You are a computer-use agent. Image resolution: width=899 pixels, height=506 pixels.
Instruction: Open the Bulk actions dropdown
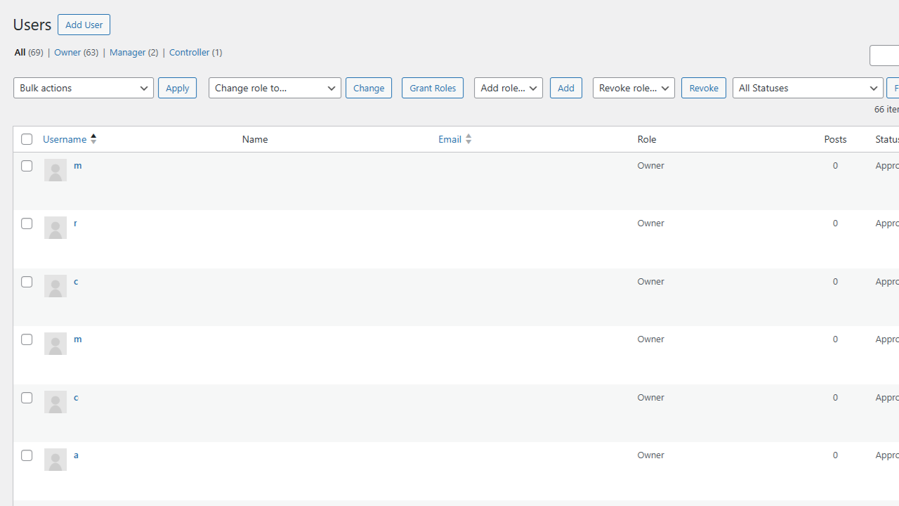pos(83,88)
